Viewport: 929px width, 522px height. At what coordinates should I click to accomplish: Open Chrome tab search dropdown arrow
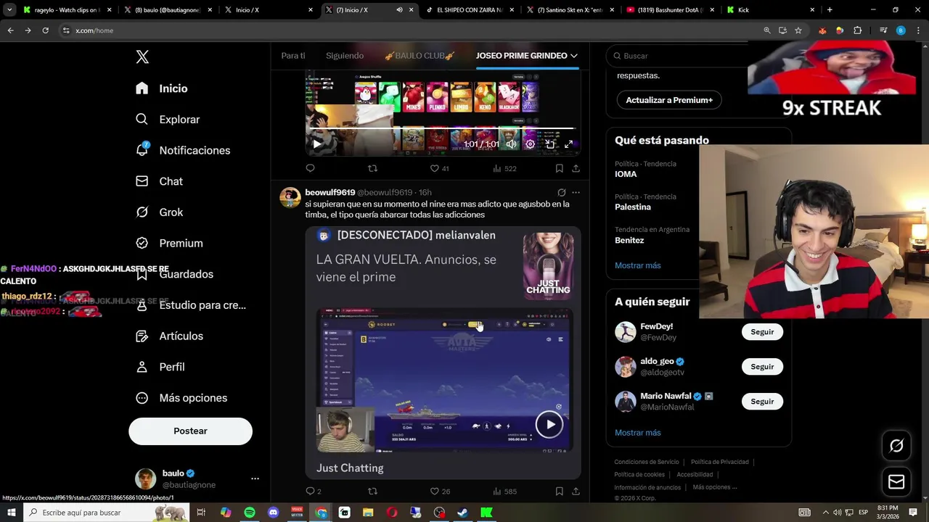click(x=10, y=10)
